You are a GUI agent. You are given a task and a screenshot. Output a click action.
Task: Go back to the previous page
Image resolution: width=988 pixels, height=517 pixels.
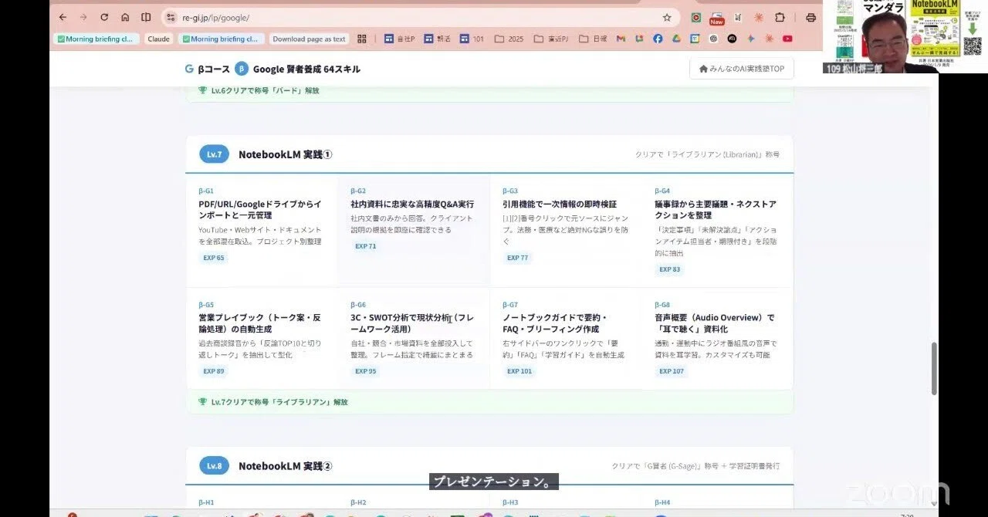[63, 17]
